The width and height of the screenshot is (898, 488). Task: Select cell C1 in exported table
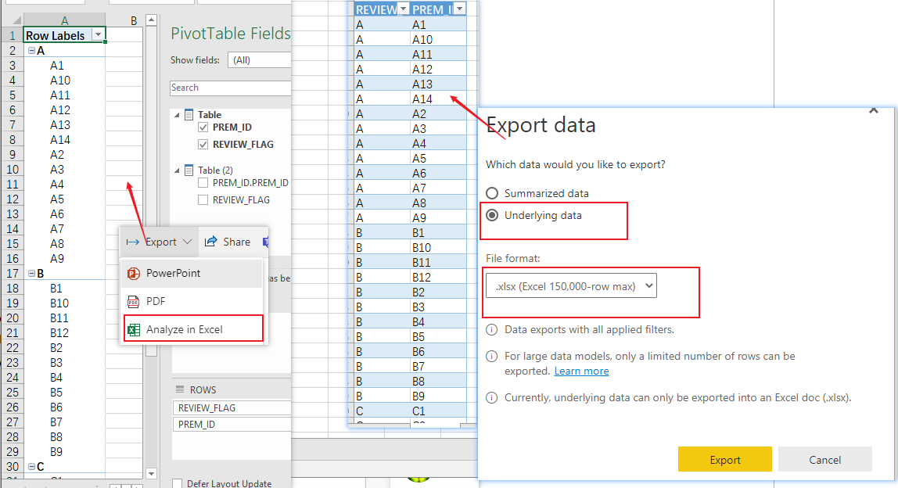click(x=437, y=411)
